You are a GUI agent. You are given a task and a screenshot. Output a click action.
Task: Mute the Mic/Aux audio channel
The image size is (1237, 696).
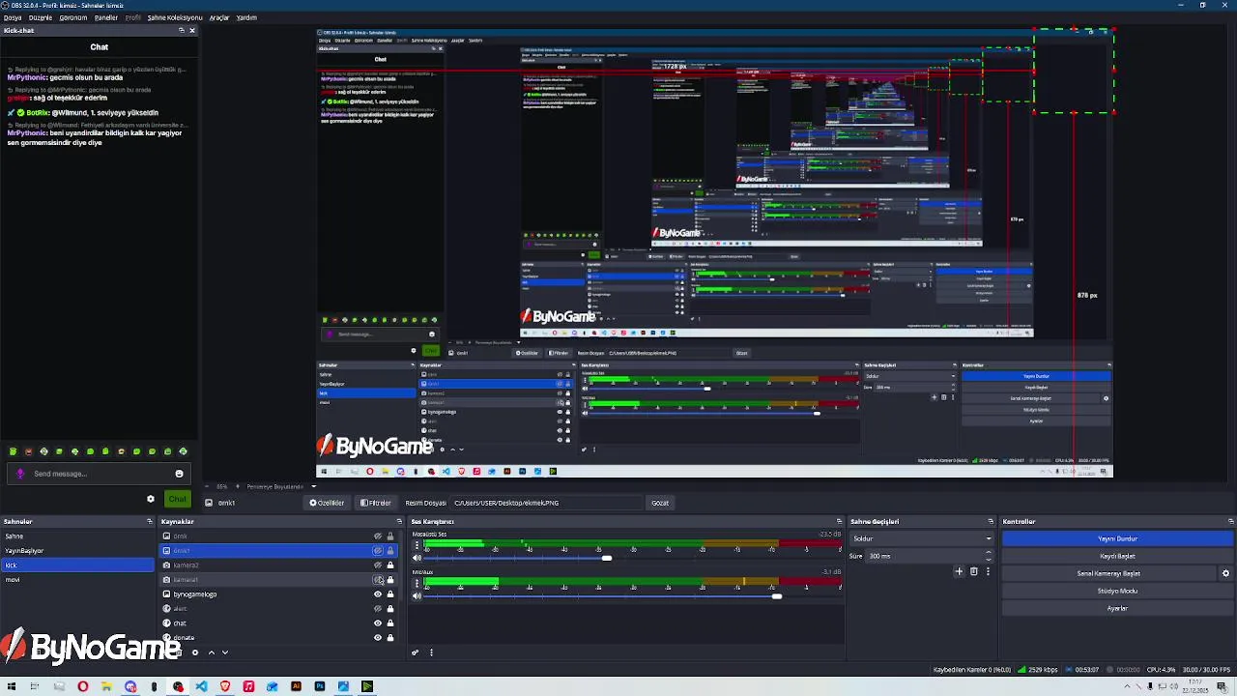point(417,595)
